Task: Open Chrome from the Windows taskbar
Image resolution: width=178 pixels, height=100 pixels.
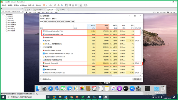Action: (71, 97)
